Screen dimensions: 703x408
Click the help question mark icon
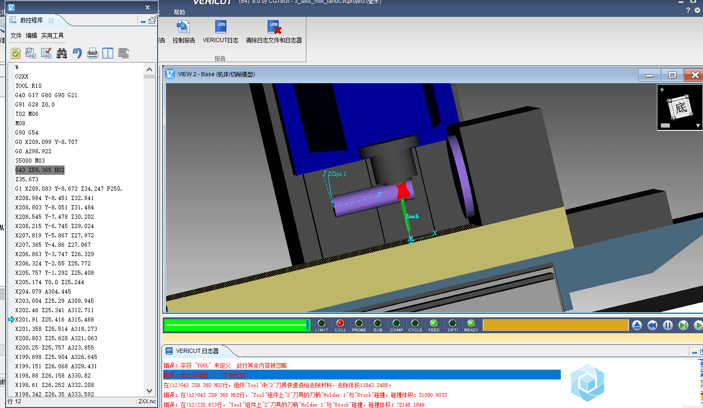tap(688, 10)
